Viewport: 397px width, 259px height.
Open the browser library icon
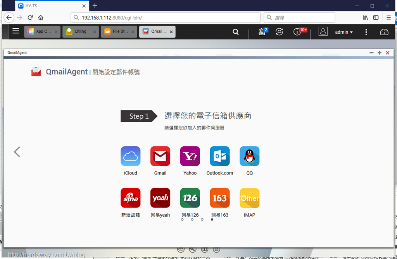coord(365,17)
